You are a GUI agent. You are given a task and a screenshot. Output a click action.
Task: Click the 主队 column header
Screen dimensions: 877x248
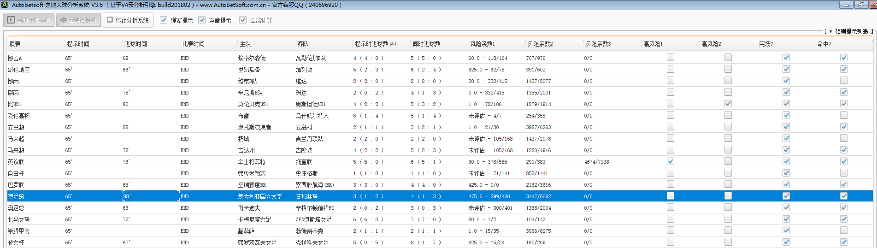click(245, 44)
